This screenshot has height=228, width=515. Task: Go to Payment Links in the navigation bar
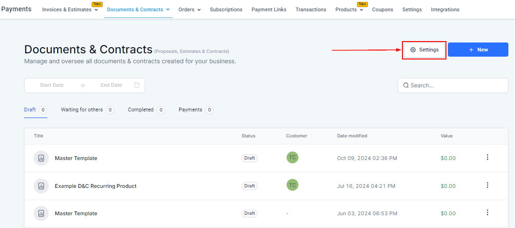click(x=269, y=9)
